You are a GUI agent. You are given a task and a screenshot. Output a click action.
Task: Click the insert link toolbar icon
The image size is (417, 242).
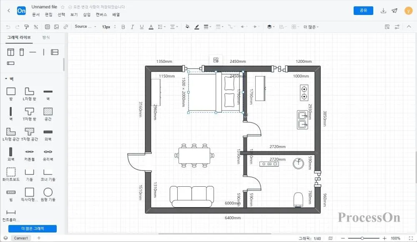pos(66,27)
